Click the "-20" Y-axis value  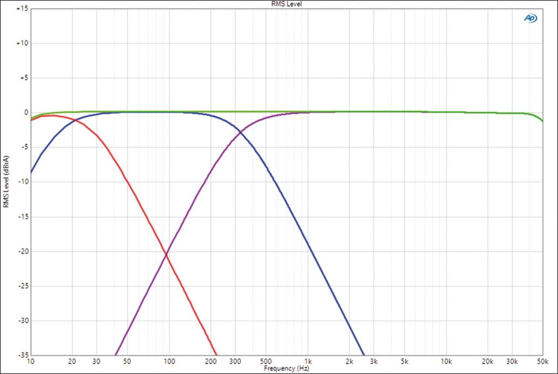(x=23, y=251)
